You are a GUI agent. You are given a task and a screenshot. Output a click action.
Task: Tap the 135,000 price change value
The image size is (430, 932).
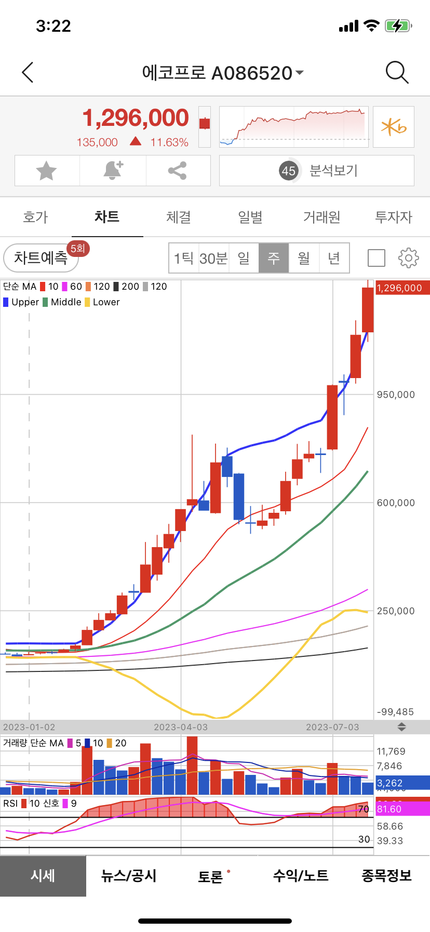[97, 143]
